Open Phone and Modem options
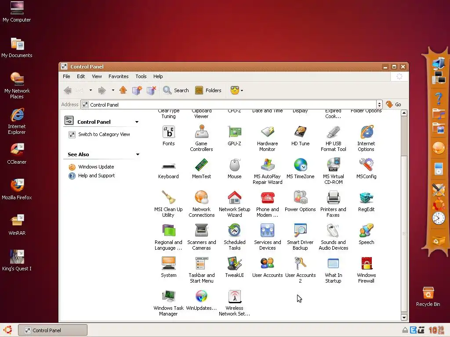Image resolution: width=450 pixels, height=337 pixels. [267, 204]
